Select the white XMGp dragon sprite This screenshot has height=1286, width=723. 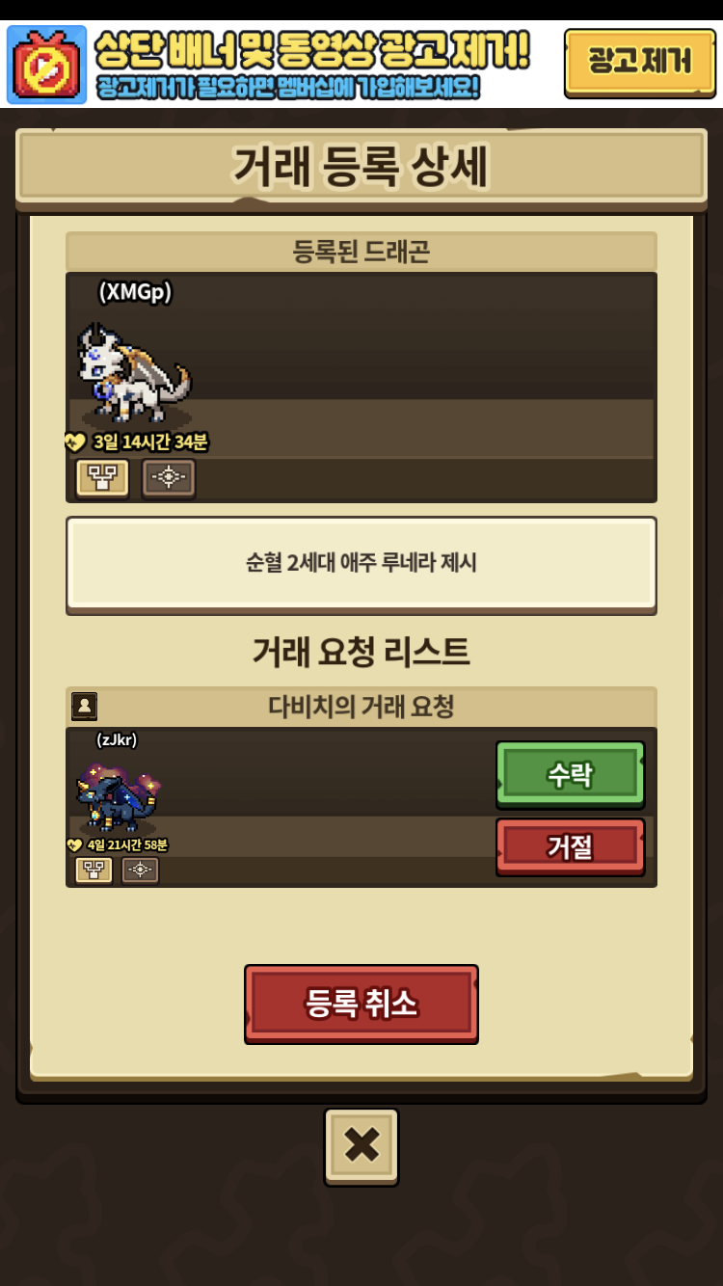pyautogui.click(x=133, y=374)
